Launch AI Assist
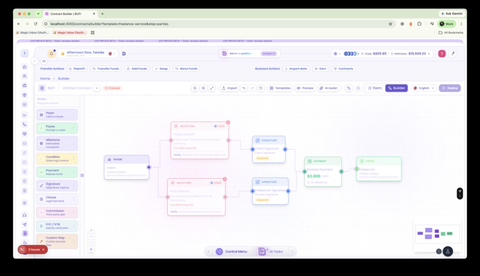Screen dimensions: 480x276 point(328,88)
